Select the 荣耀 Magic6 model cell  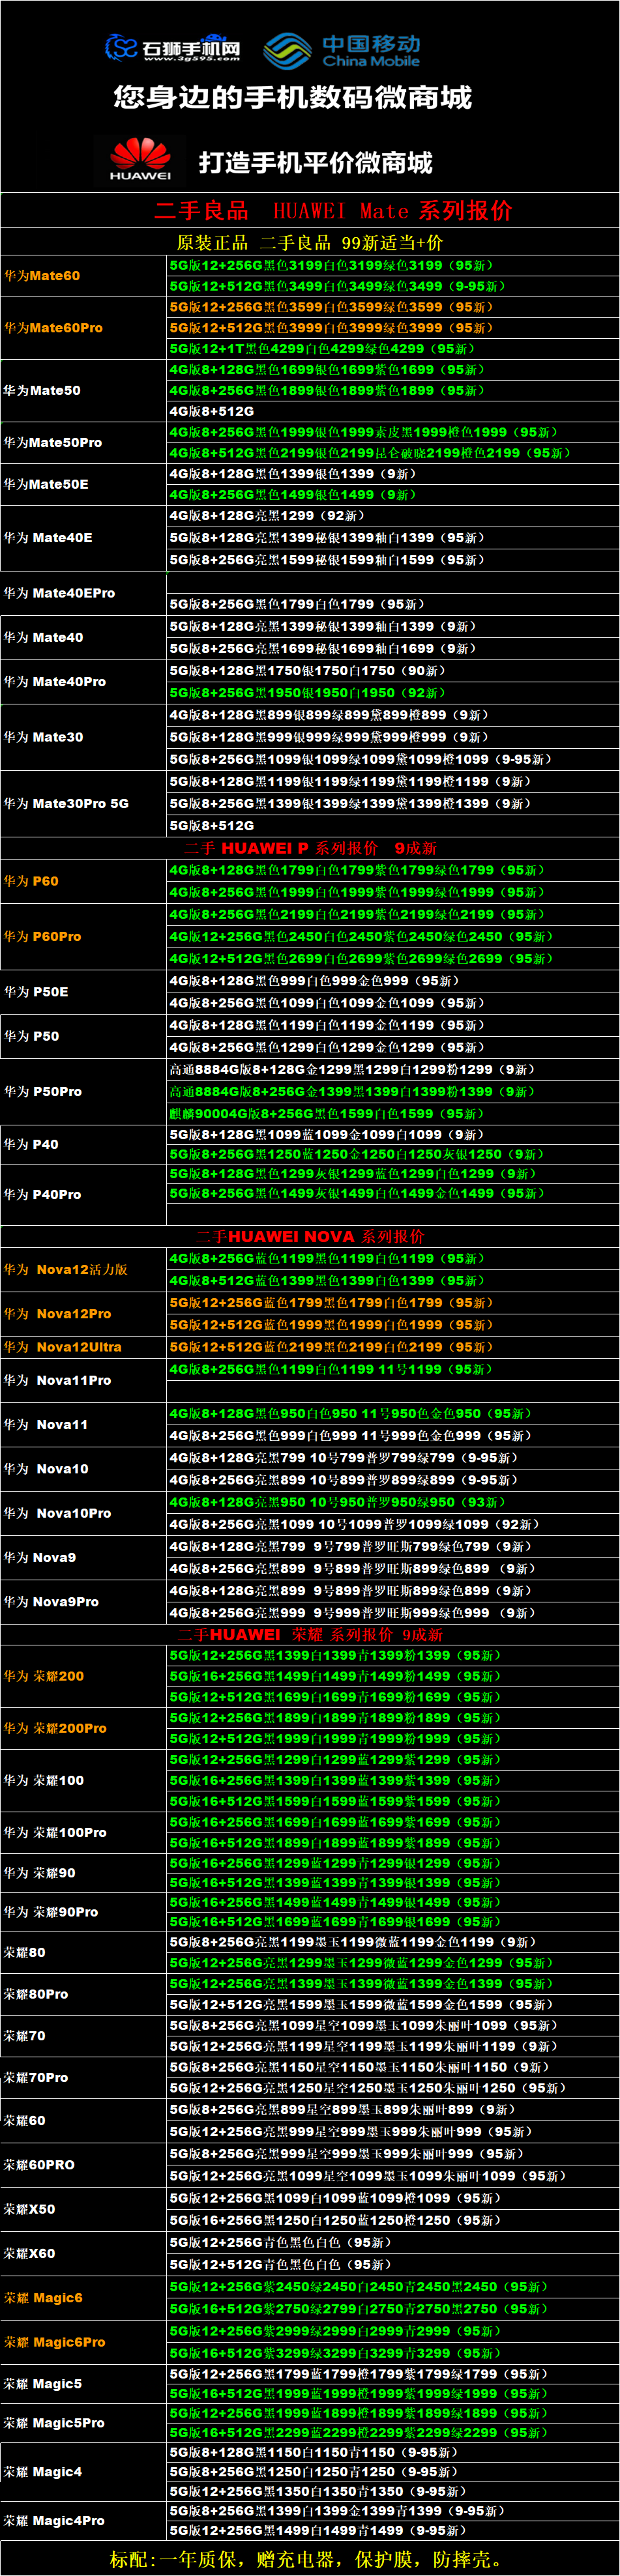(x=83, y=2298)
